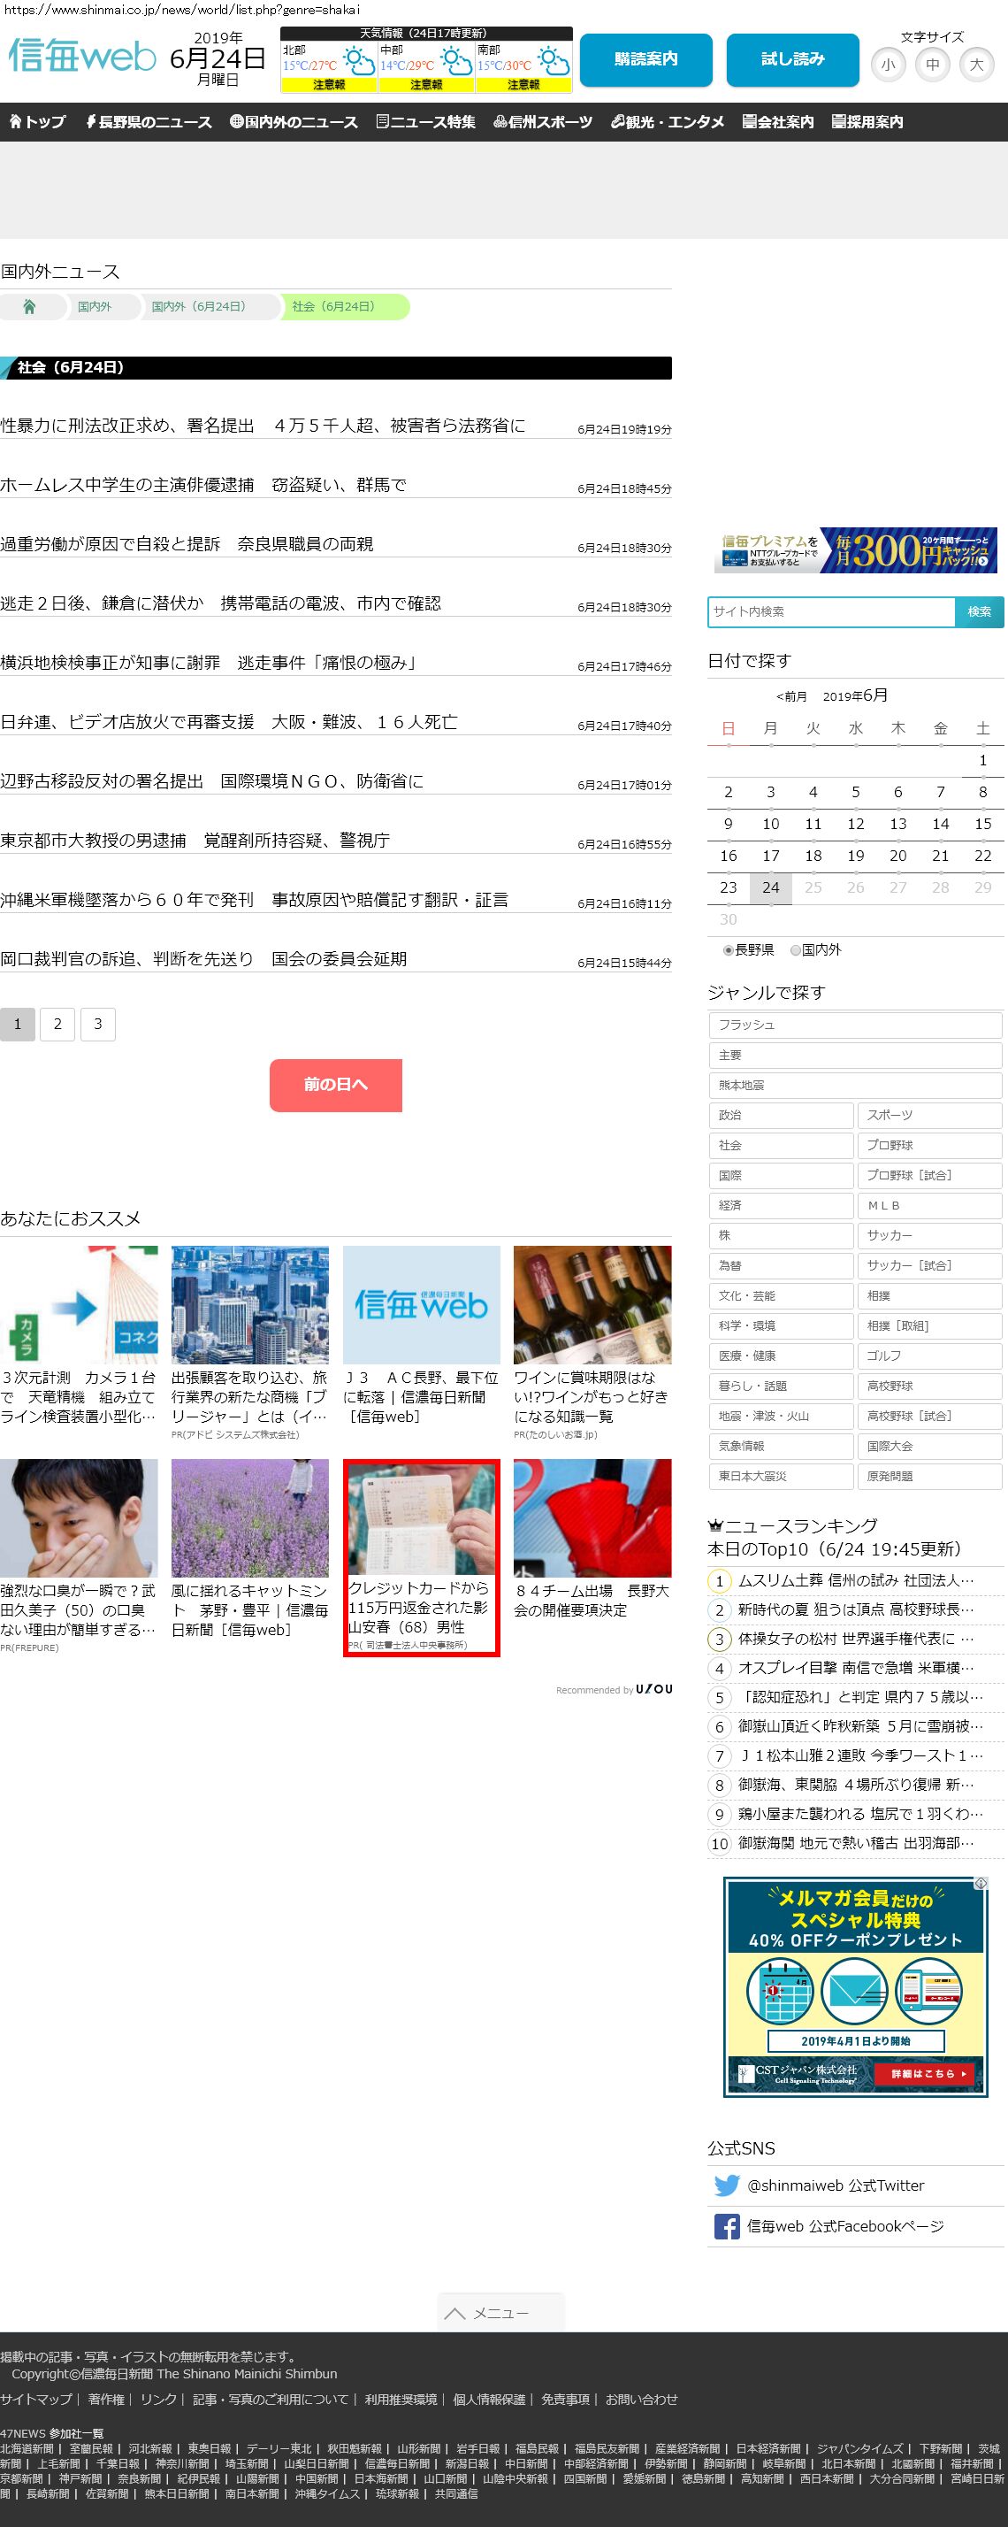The width and height of the screenshot is (1008, 2527).
Task: Open ニュース特集 menu
Action: 425,121
